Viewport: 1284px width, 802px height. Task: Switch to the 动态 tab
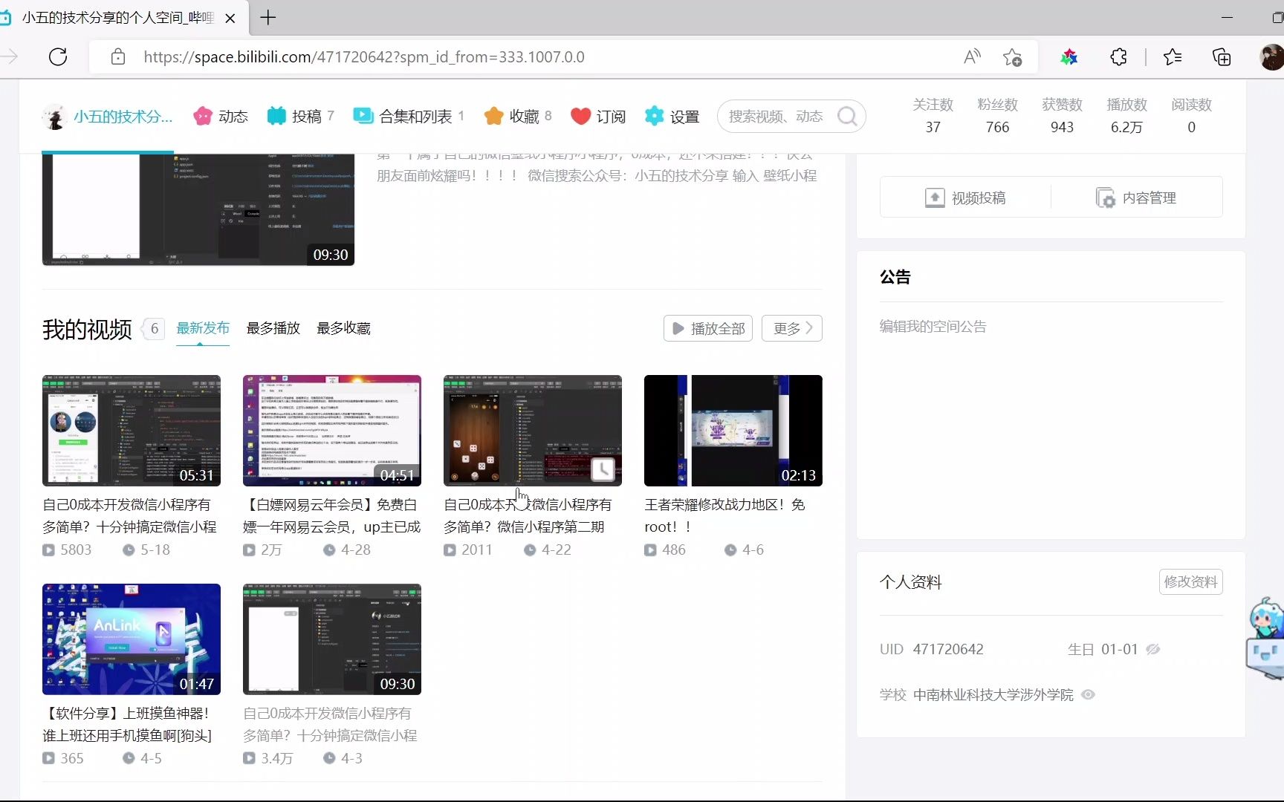tap(221, 117)
